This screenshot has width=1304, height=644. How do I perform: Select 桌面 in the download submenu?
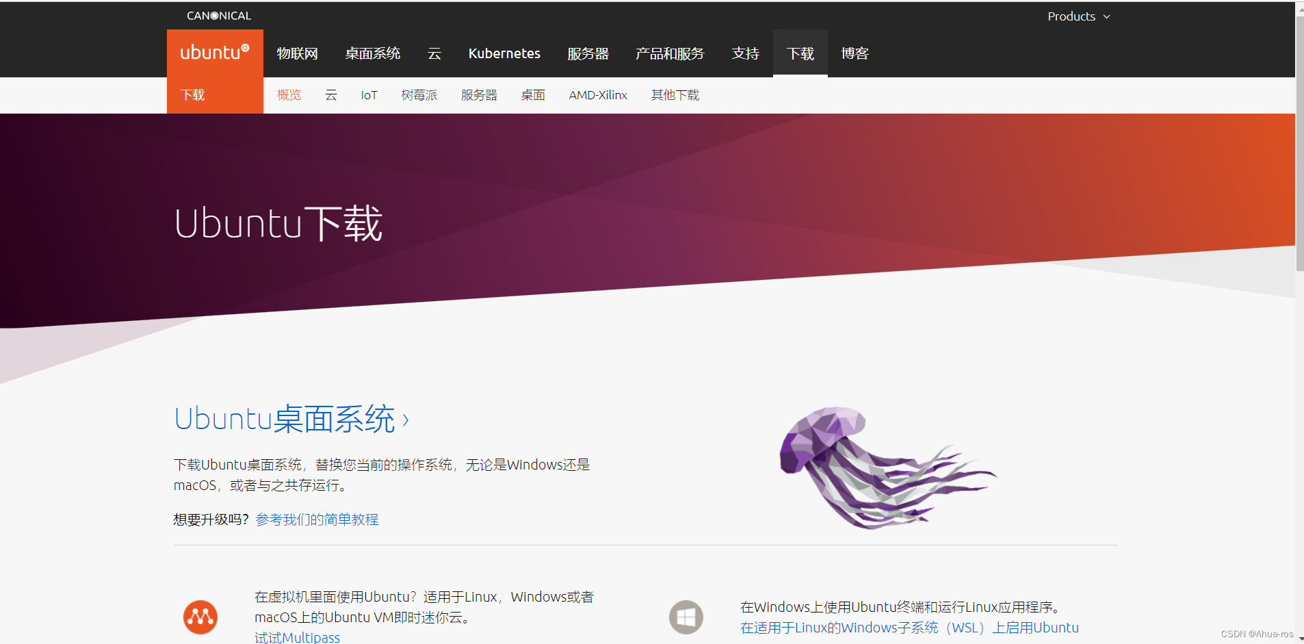coord(533,95)
